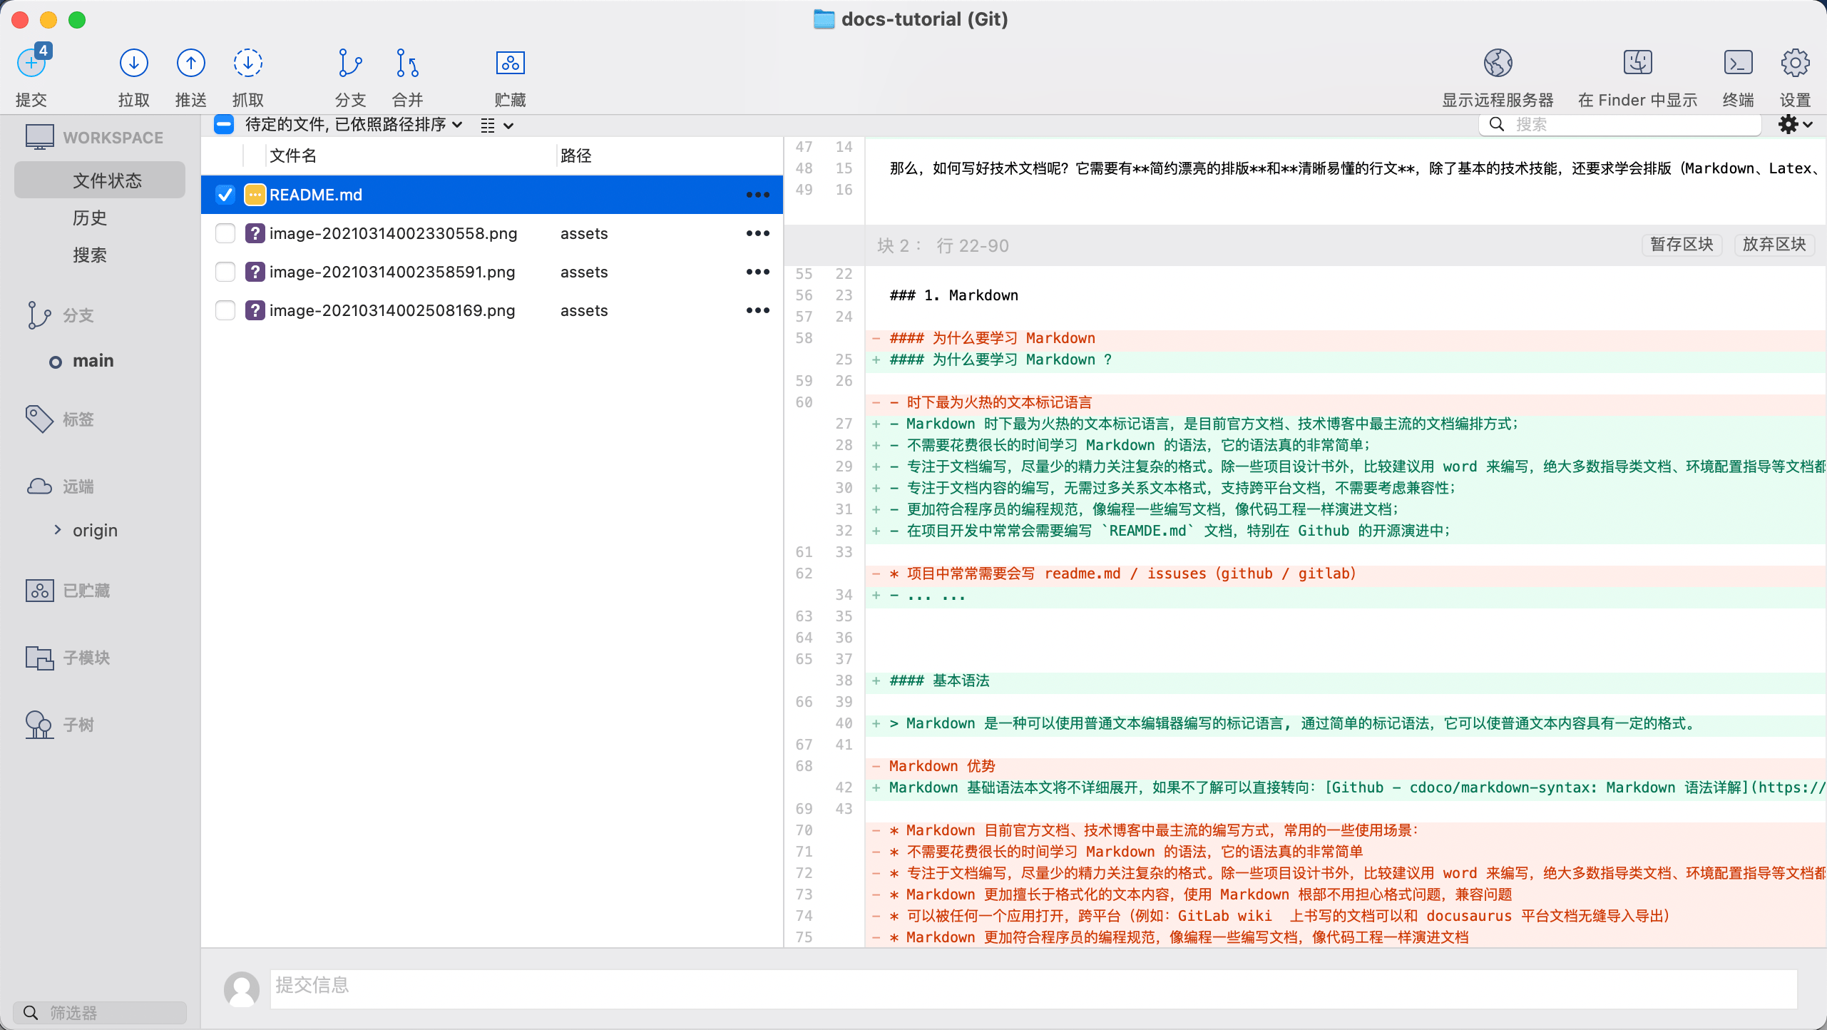
Task: Select 搜索 in the workspace sidebar
Action: pos(90,255)
